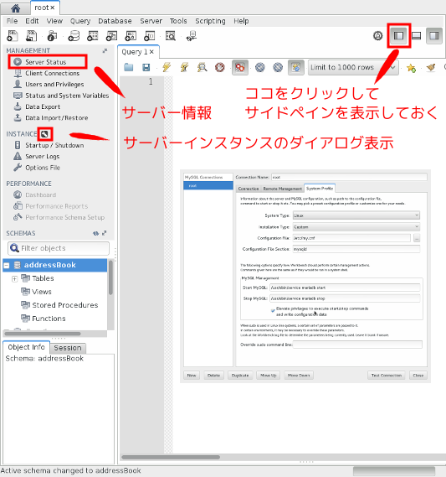Expand the Tables tree node

(14, 278)
